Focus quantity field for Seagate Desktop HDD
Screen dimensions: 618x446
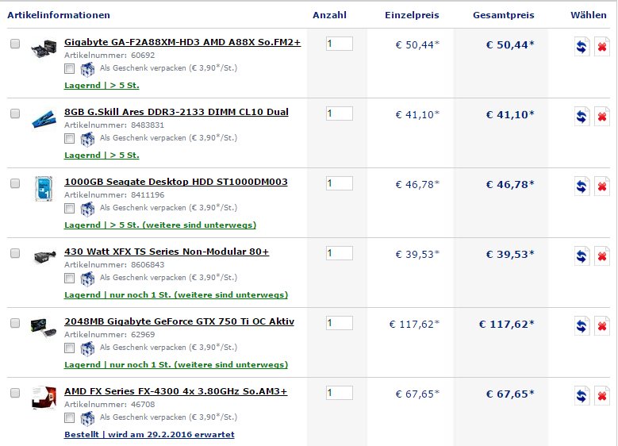click(339, 183)
